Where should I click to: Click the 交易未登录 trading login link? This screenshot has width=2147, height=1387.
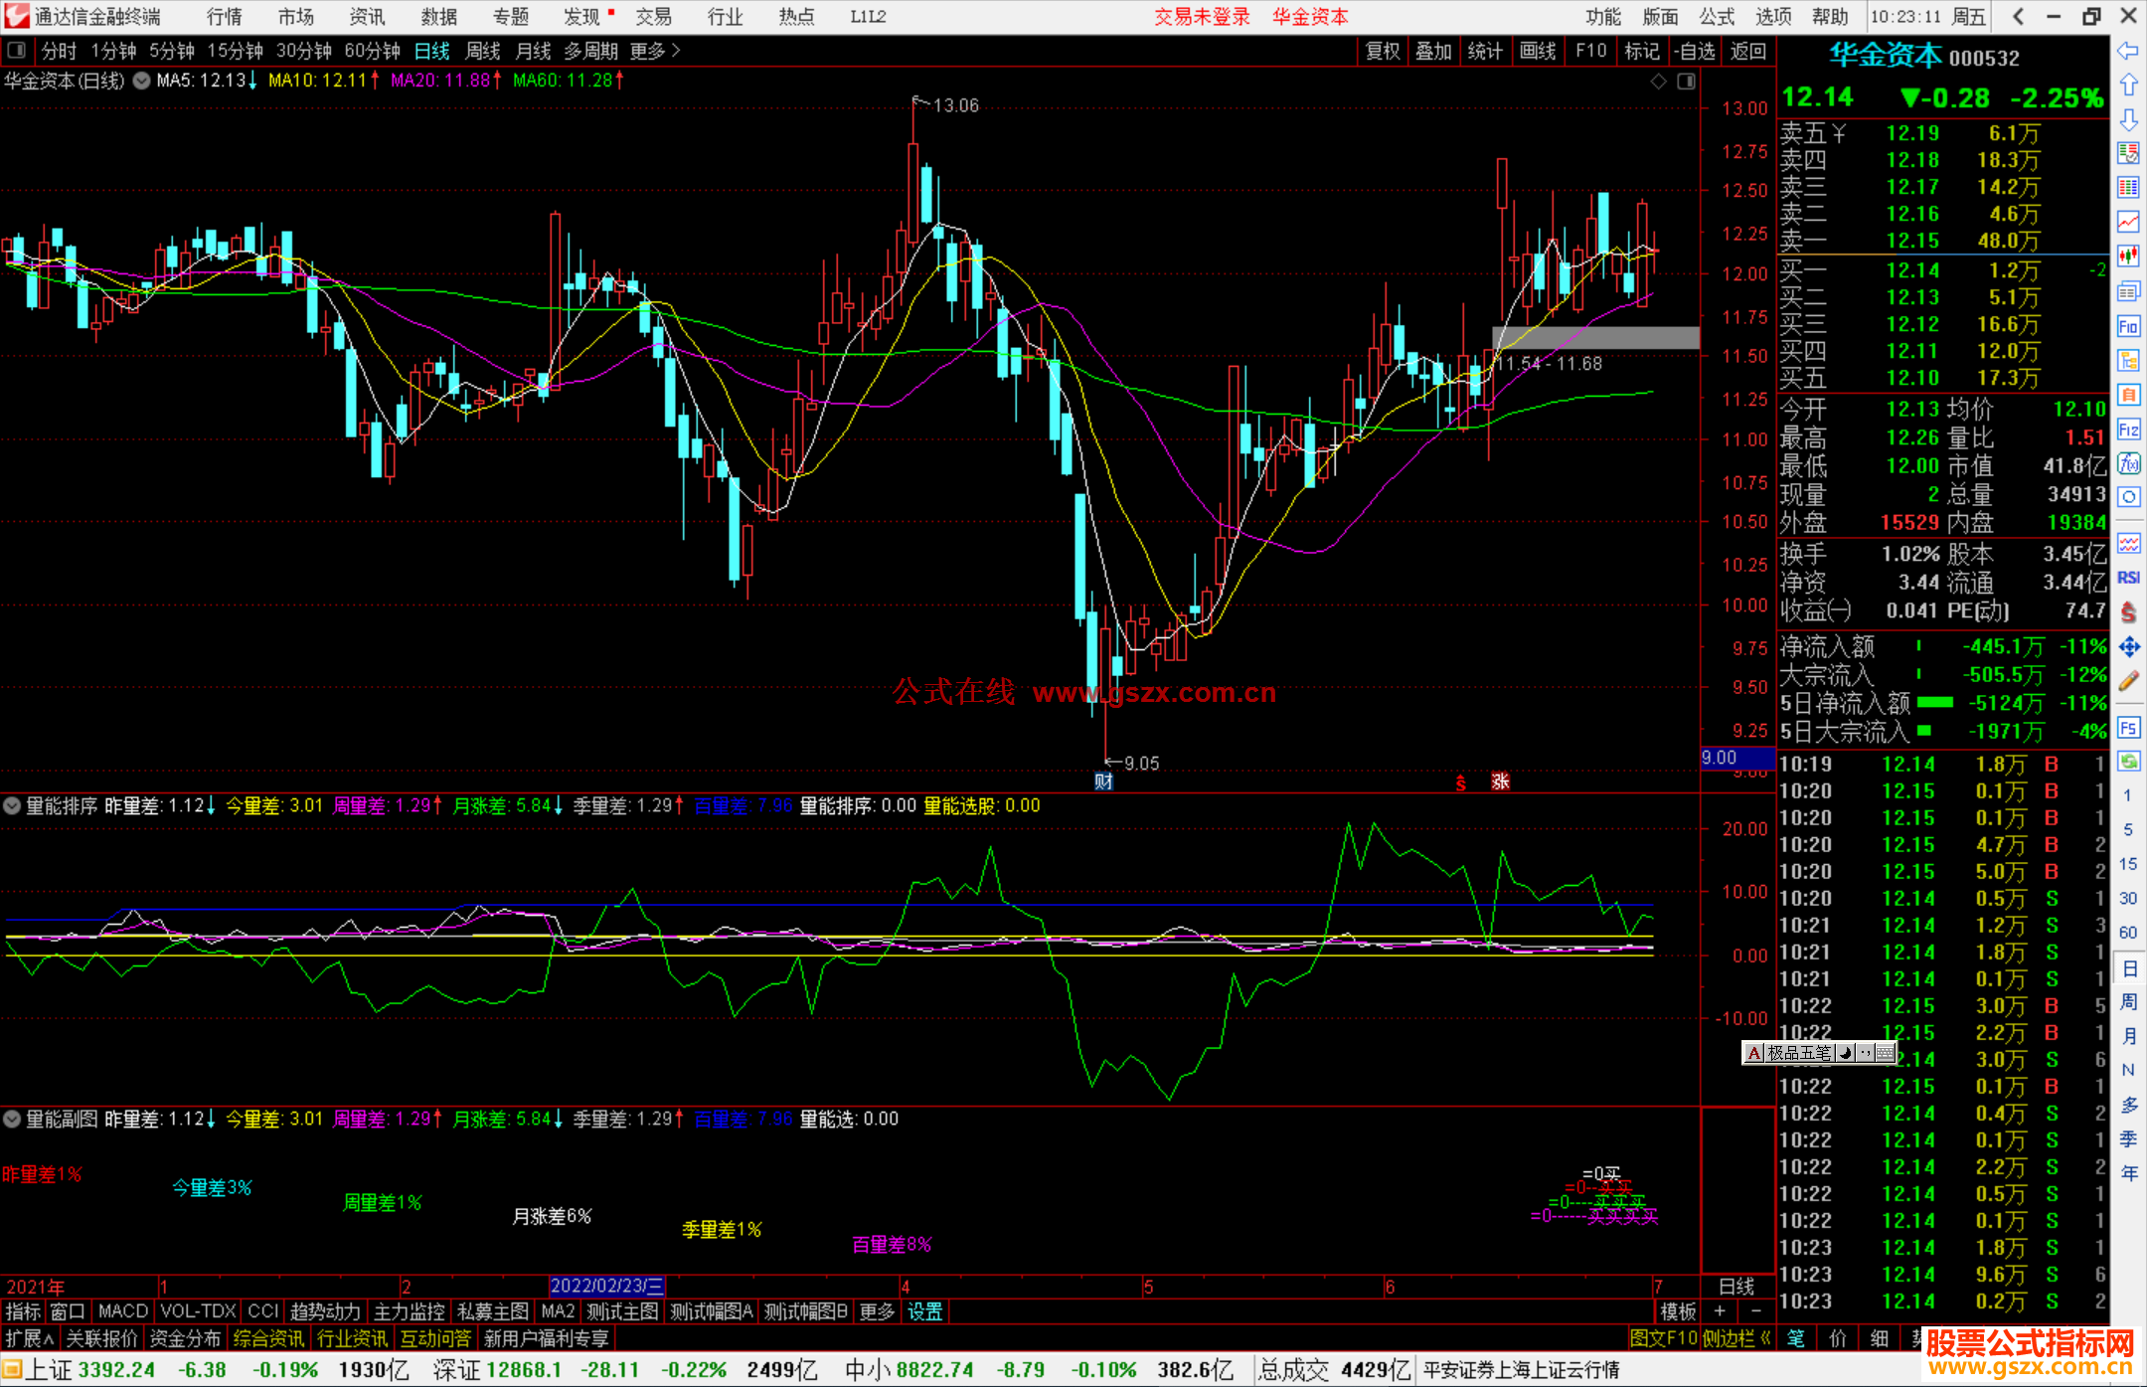1202,17
